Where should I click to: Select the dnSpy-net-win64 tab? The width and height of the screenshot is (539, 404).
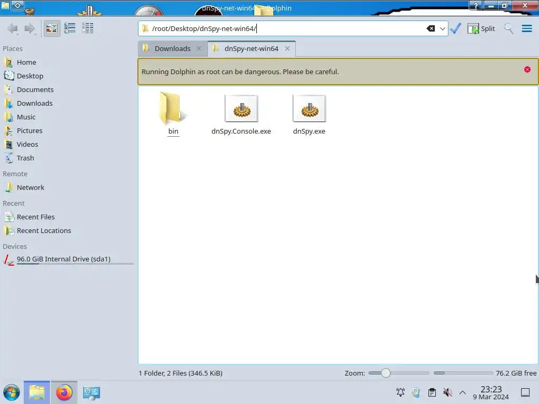pyautogui.click(x=251, y=49)
